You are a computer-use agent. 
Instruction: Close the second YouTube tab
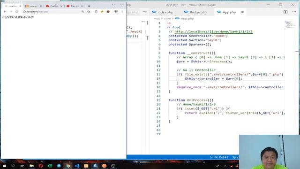click(82, 6)
